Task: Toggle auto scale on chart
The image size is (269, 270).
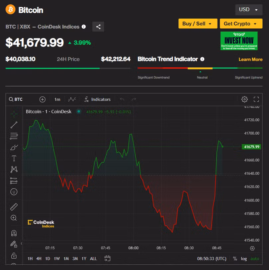Action: click(x=255, y=258)
